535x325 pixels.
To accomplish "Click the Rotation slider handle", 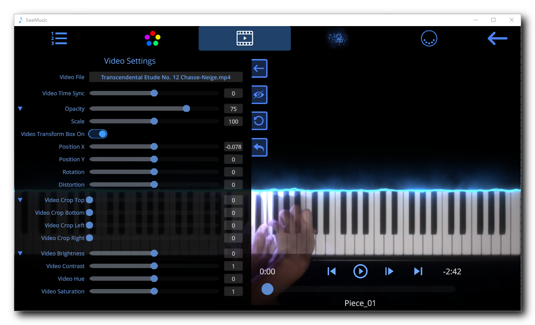I will tap(154, 172).
